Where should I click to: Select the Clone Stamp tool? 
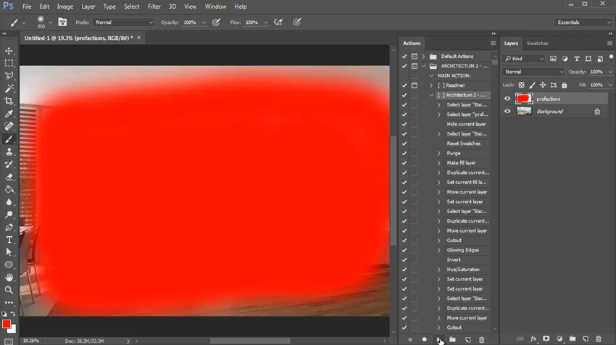[x=9, y=151]
